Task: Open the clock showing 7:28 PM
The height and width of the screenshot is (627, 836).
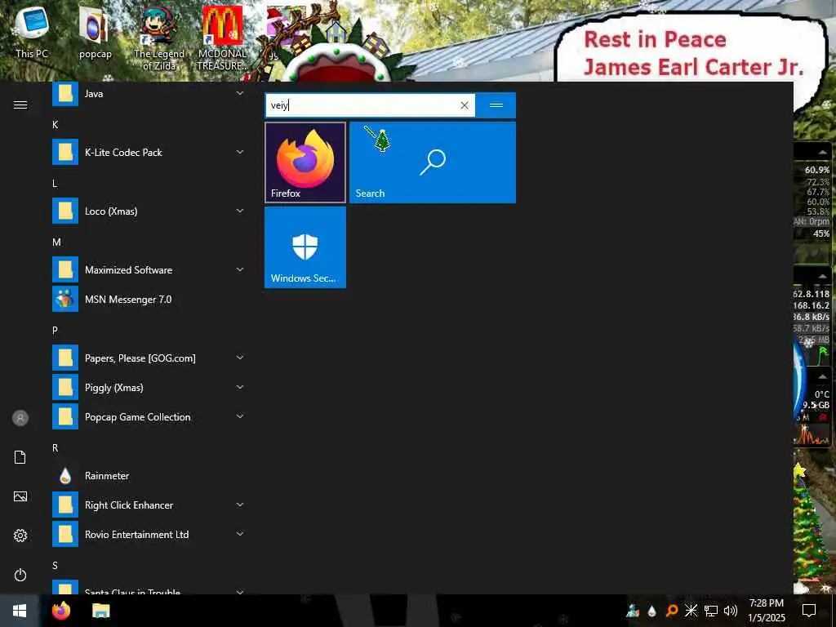Action: tap(766, 611)
